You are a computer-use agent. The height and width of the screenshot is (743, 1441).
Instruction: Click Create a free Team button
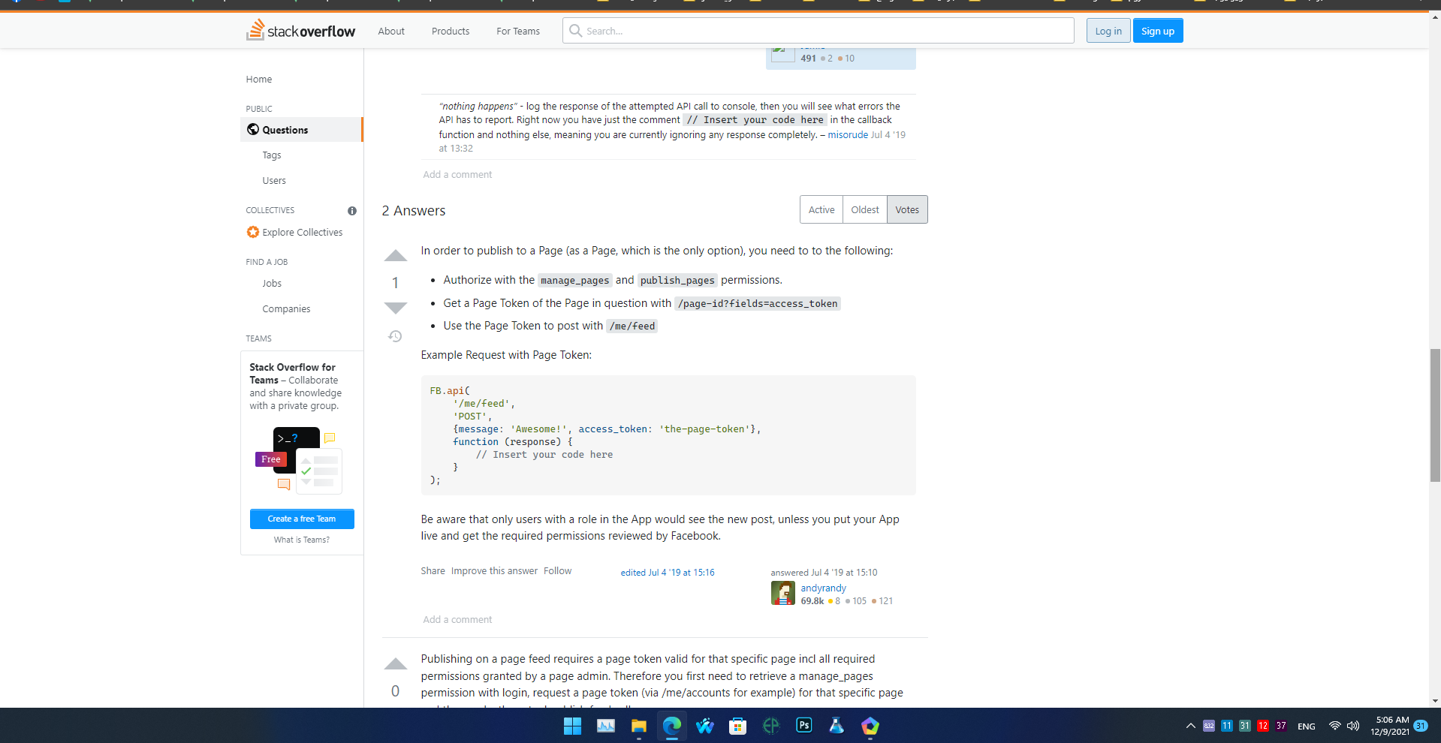click(302, 519)
